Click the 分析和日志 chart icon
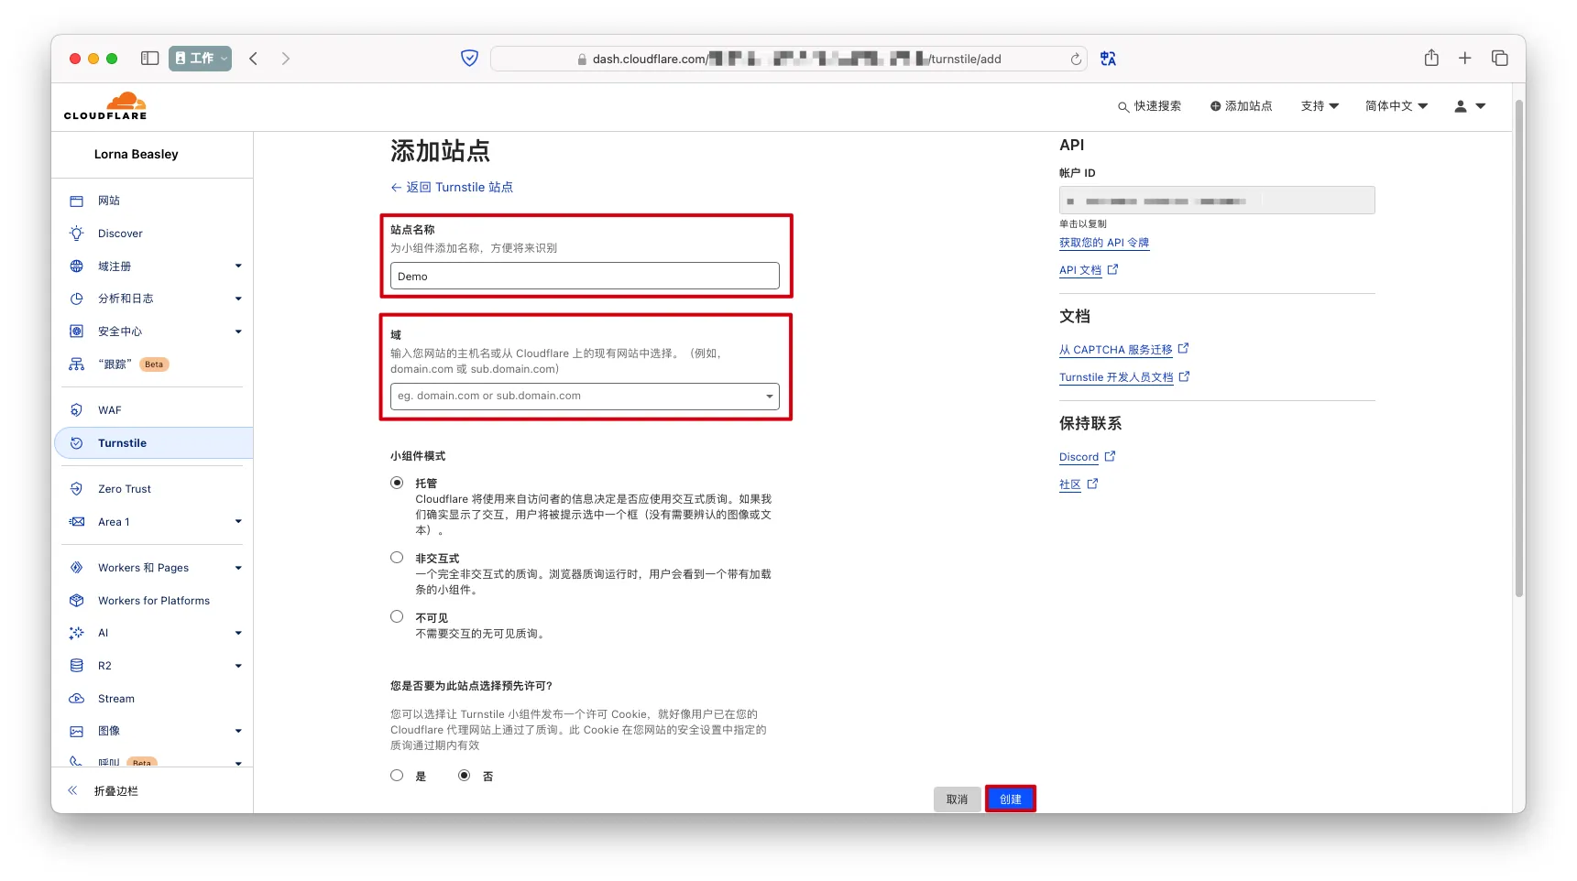This screenshot has width=1577, height=881. point(77,299)
